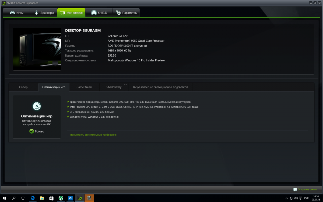Click AMD Phenom 9950 Quad-Core Processor text

[136, 41]
